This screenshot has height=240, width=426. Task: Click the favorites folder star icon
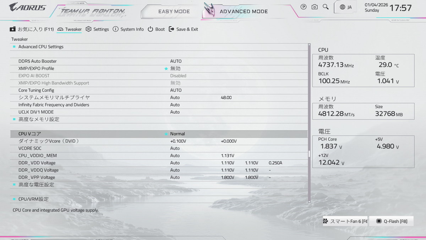point(13,29)
